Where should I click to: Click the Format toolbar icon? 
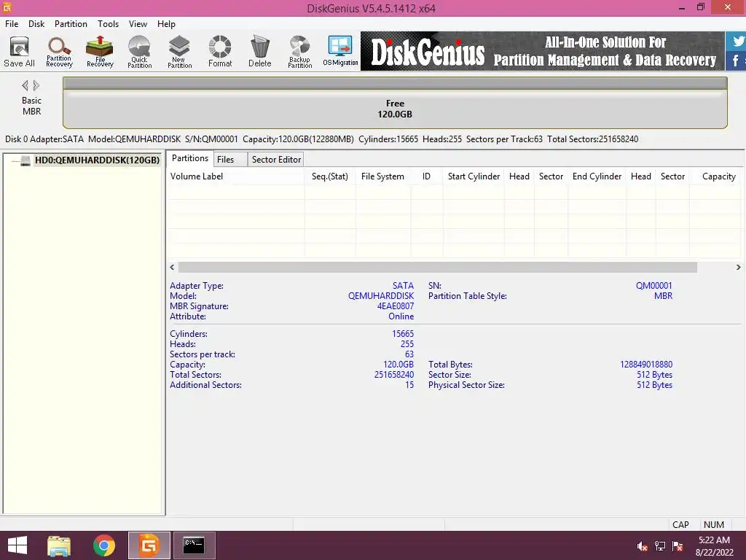[220, 52]
